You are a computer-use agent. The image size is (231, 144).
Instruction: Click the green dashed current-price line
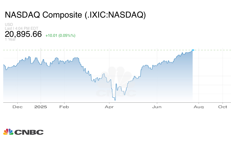point(96,50)
